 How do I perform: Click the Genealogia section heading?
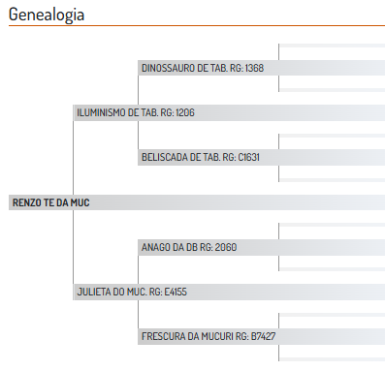[47, 15]
